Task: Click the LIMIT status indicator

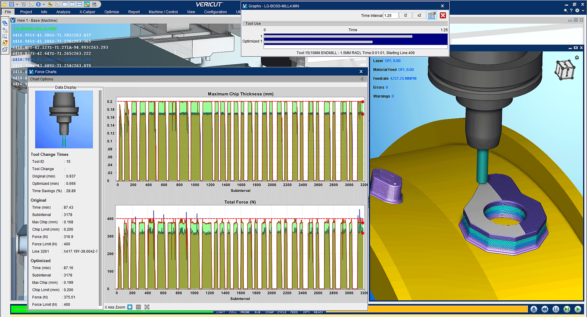Action: coord(221,312)
